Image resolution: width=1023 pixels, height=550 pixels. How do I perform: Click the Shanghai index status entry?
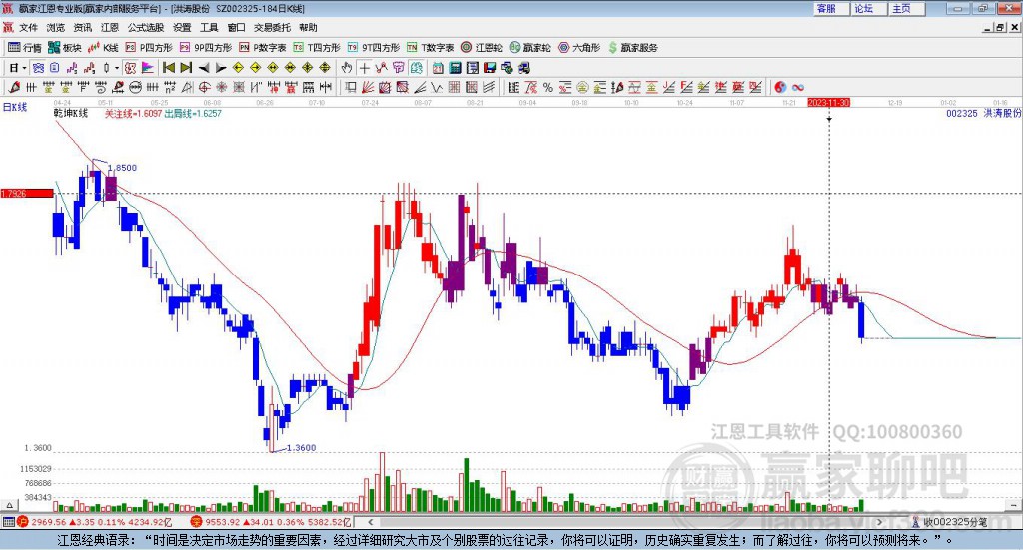94,522
